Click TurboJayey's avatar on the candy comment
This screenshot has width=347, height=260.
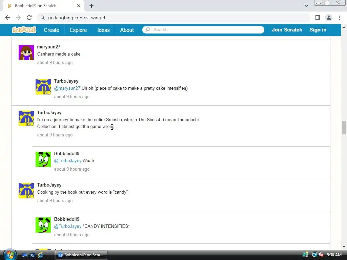(26, 191)
